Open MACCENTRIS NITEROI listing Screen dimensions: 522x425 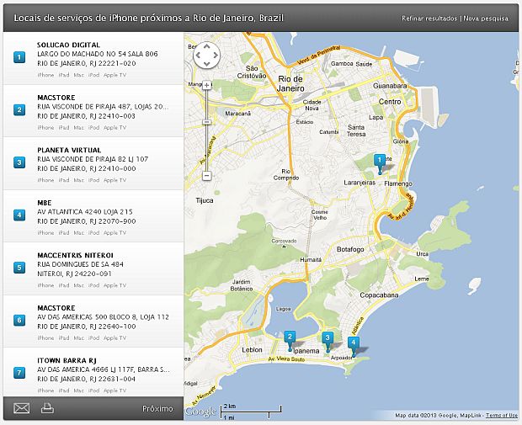(x=75, y=255)
